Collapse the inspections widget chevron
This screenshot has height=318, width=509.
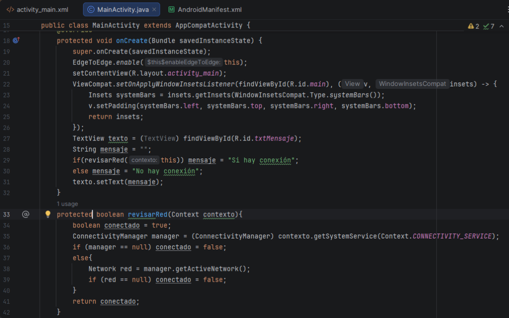pyautogui.click(x=502, y=26)
